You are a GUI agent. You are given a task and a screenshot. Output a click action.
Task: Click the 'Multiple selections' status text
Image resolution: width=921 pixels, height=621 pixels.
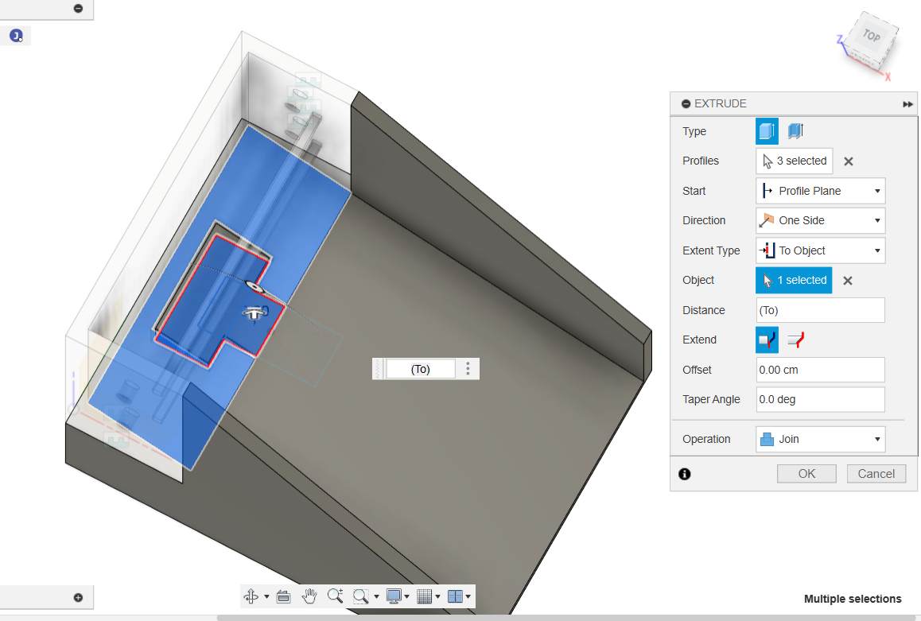coord(853,599)
